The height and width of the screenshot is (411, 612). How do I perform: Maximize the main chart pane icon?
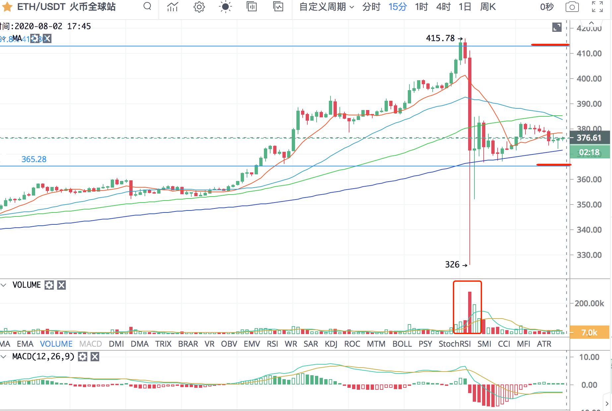coord(557,27)
